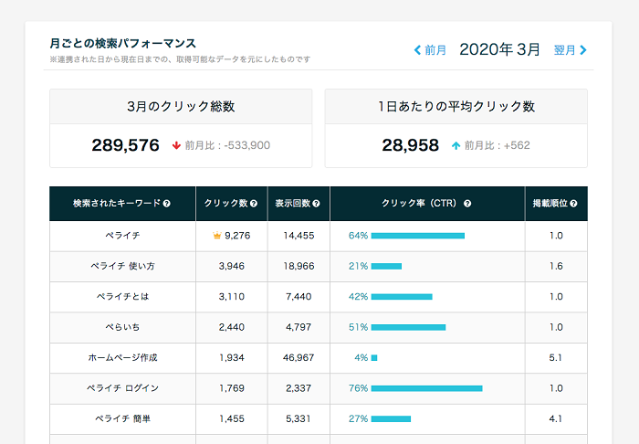Click ranking value 1.6

click(556, 266)
